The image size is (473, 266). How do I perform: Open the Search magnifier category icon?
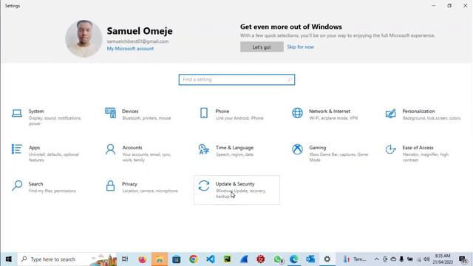coord(17,185)
